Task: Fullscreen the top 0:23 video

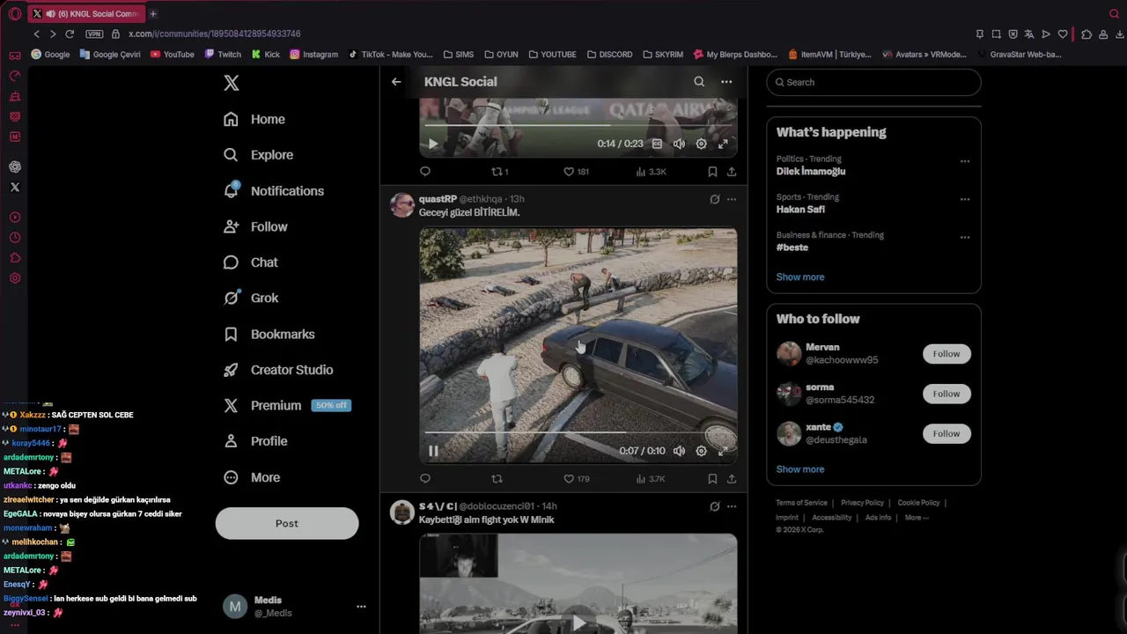Action: point(723,144)
